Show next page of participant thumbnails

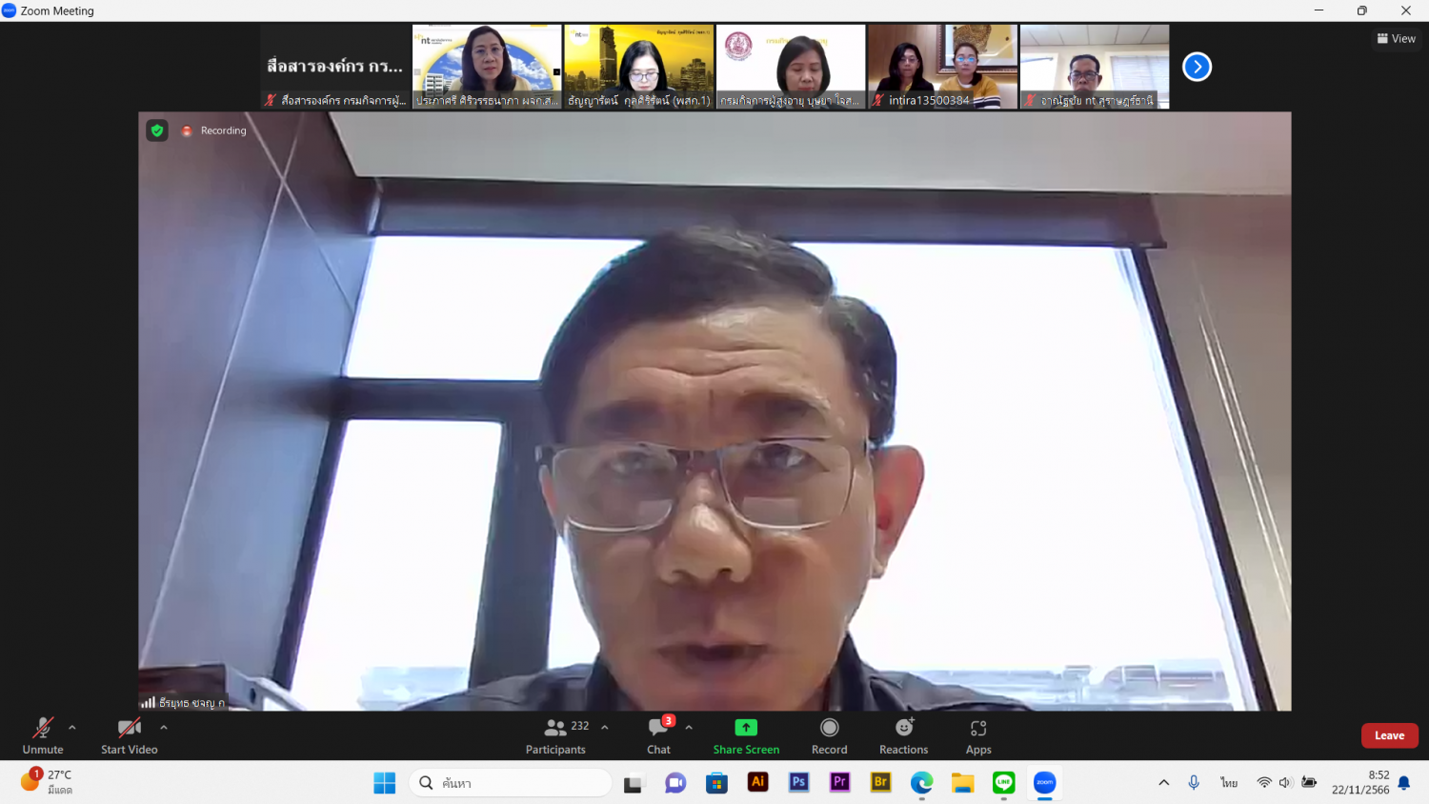click(x=1197, y=67)
